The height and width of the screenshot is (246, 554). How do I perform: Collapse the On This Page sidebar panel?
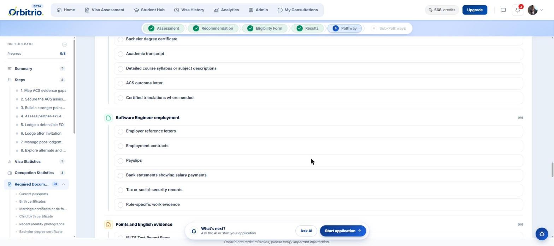64,44
